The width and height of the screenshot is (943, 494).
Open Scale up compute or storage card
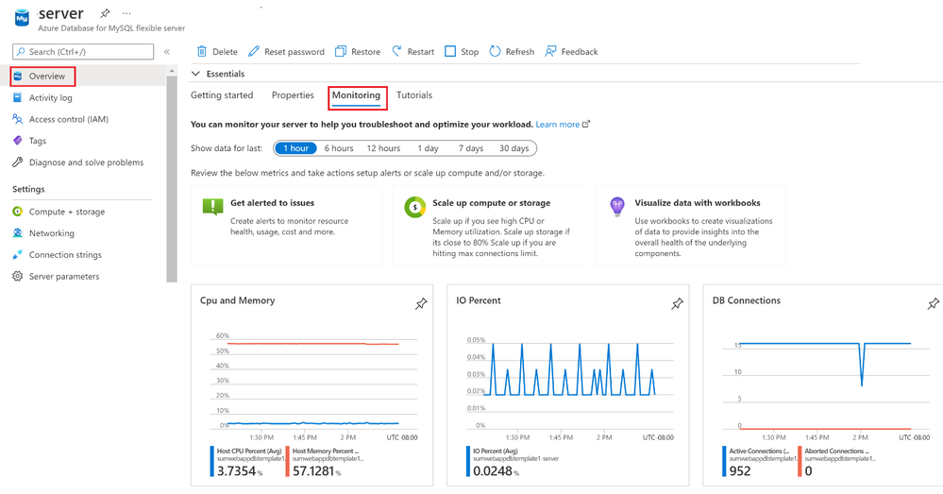tap(488, 226)
